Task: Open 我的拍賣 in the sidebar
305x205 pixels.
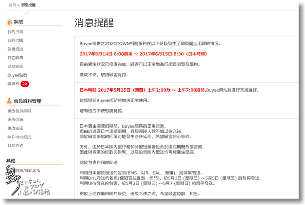Action: [15, 32]
